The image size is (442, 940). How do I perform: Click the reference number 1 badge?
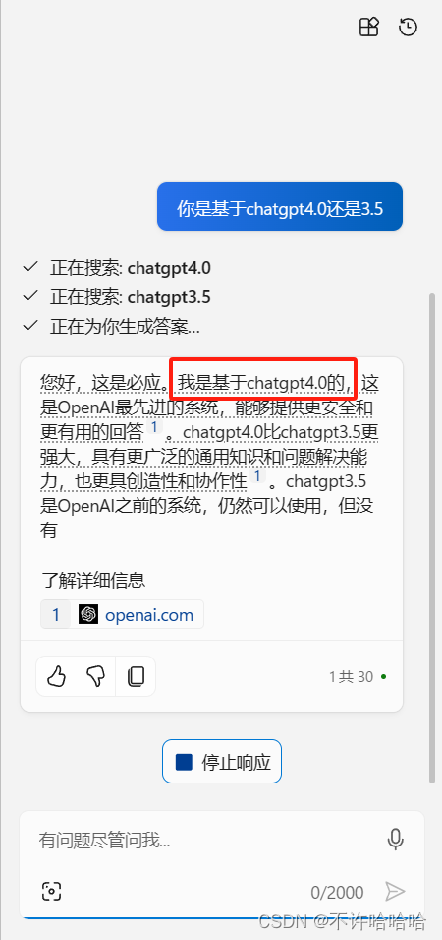56,614
